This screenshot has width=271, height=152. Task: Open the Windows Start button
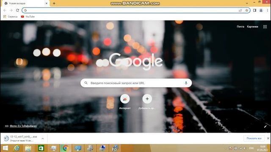point(6,148)
